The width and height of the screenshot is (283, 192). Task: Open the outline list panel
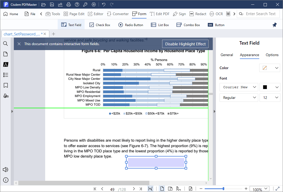coord(5,75)
